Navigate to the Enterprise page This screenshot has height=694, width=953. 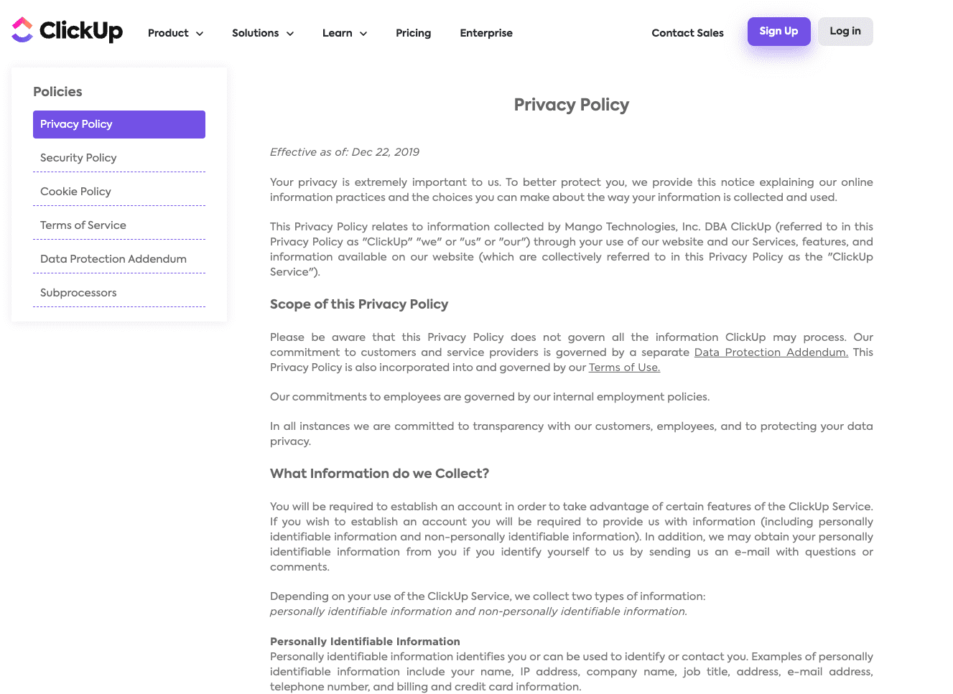[x=486, y=33]
